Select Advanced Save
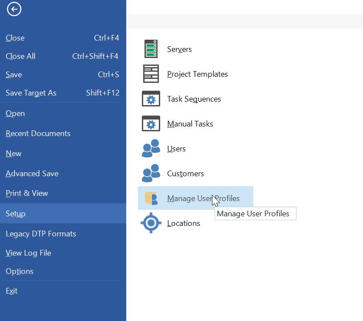Image resolution: width=363 pixels, height=321 pixels. (63, 174)
